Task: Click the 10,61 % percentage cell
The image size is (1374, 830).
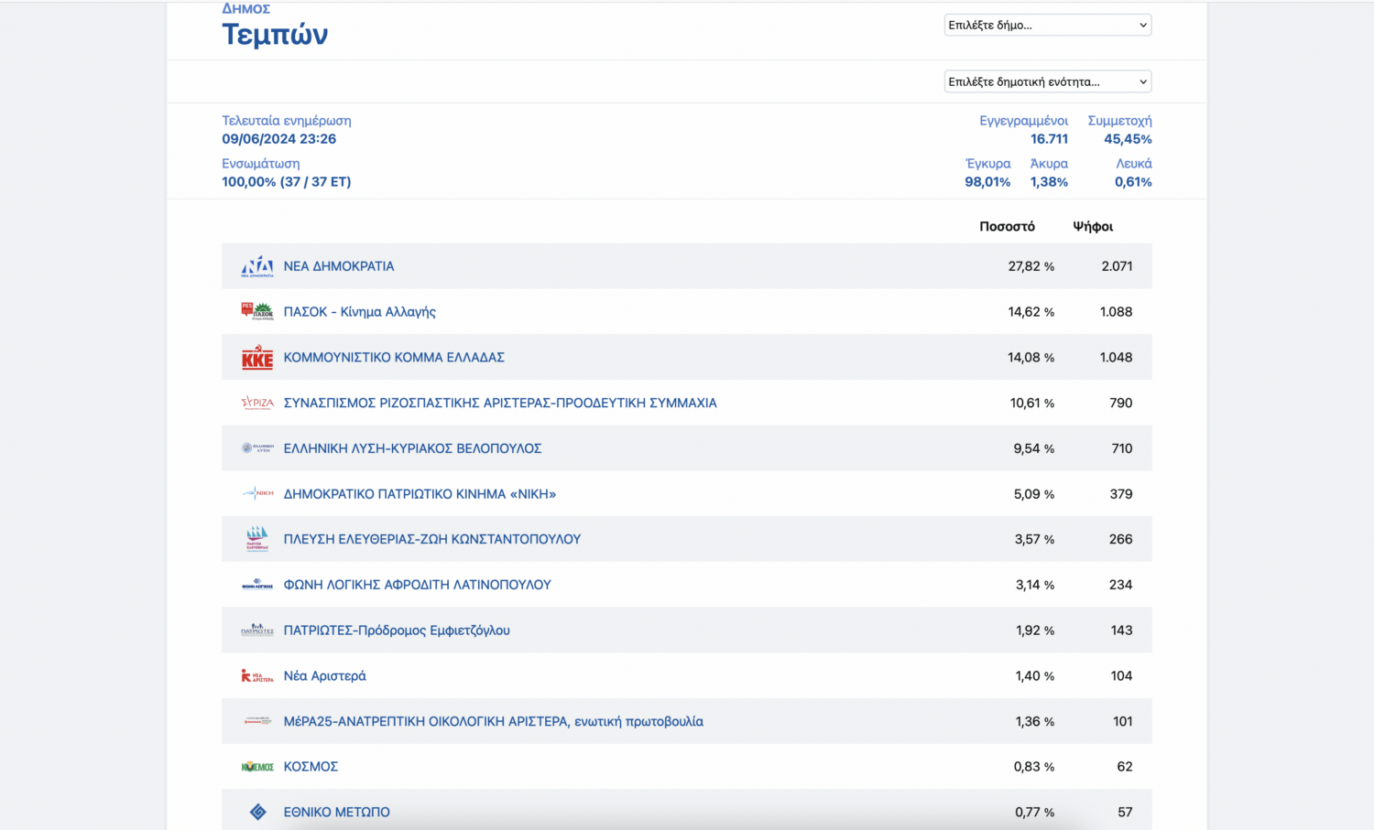Action: (1032, 403)
